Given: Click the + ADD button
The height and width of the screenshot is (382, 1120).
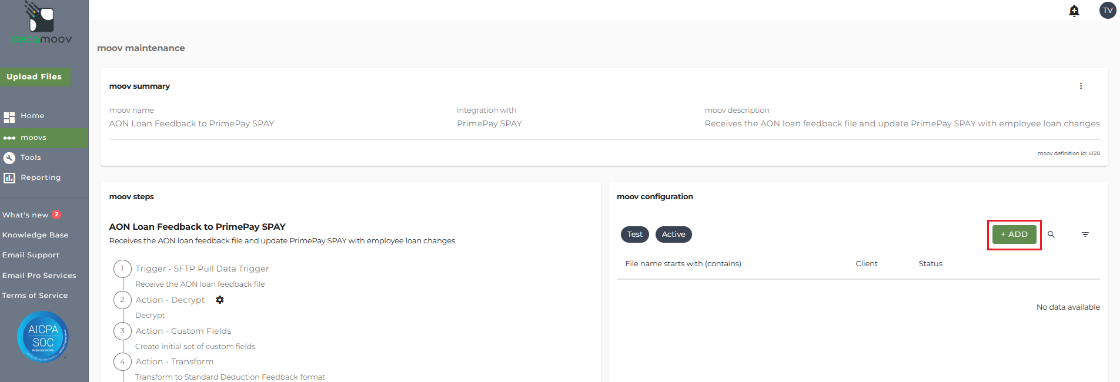Looking at the screenshot, I should (1014, 234).
